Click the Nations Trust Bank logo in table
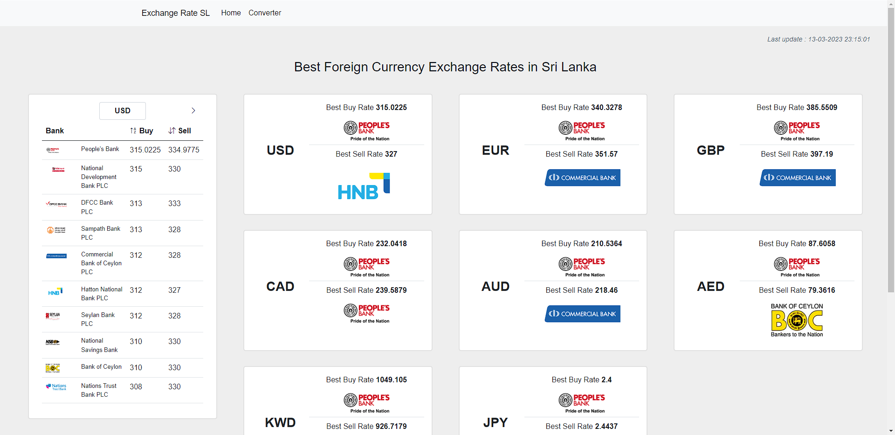 pos(56,387)
